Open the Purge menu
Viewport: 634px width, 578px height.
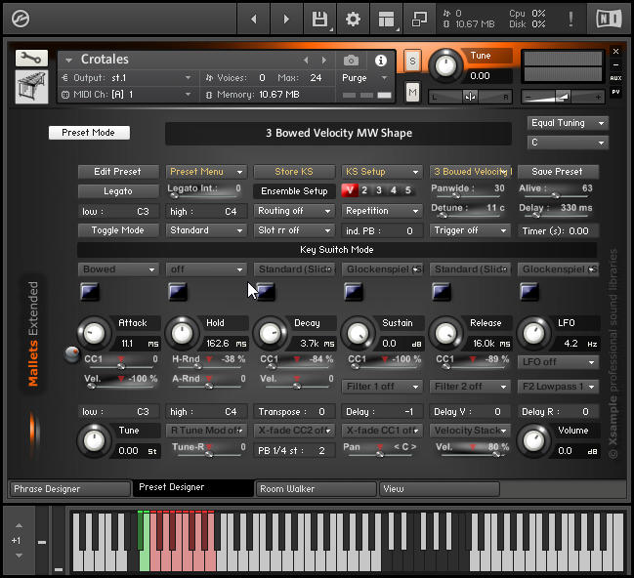(365, 78)
